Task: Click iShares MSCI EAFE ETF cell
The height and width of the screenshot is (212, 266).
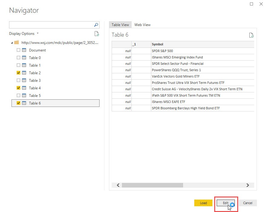Action: click(202, 102)
